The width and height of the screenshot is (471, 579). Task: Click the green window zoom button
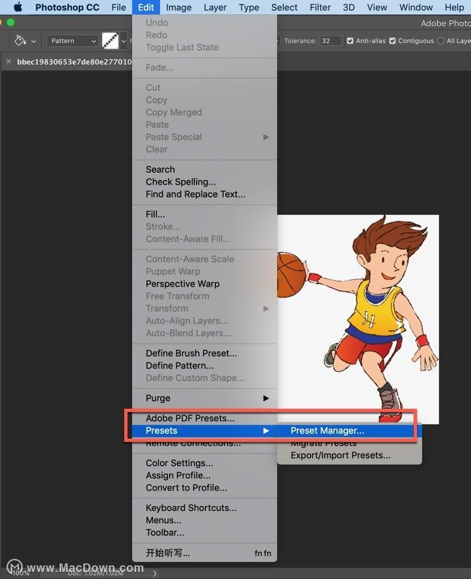10,23
